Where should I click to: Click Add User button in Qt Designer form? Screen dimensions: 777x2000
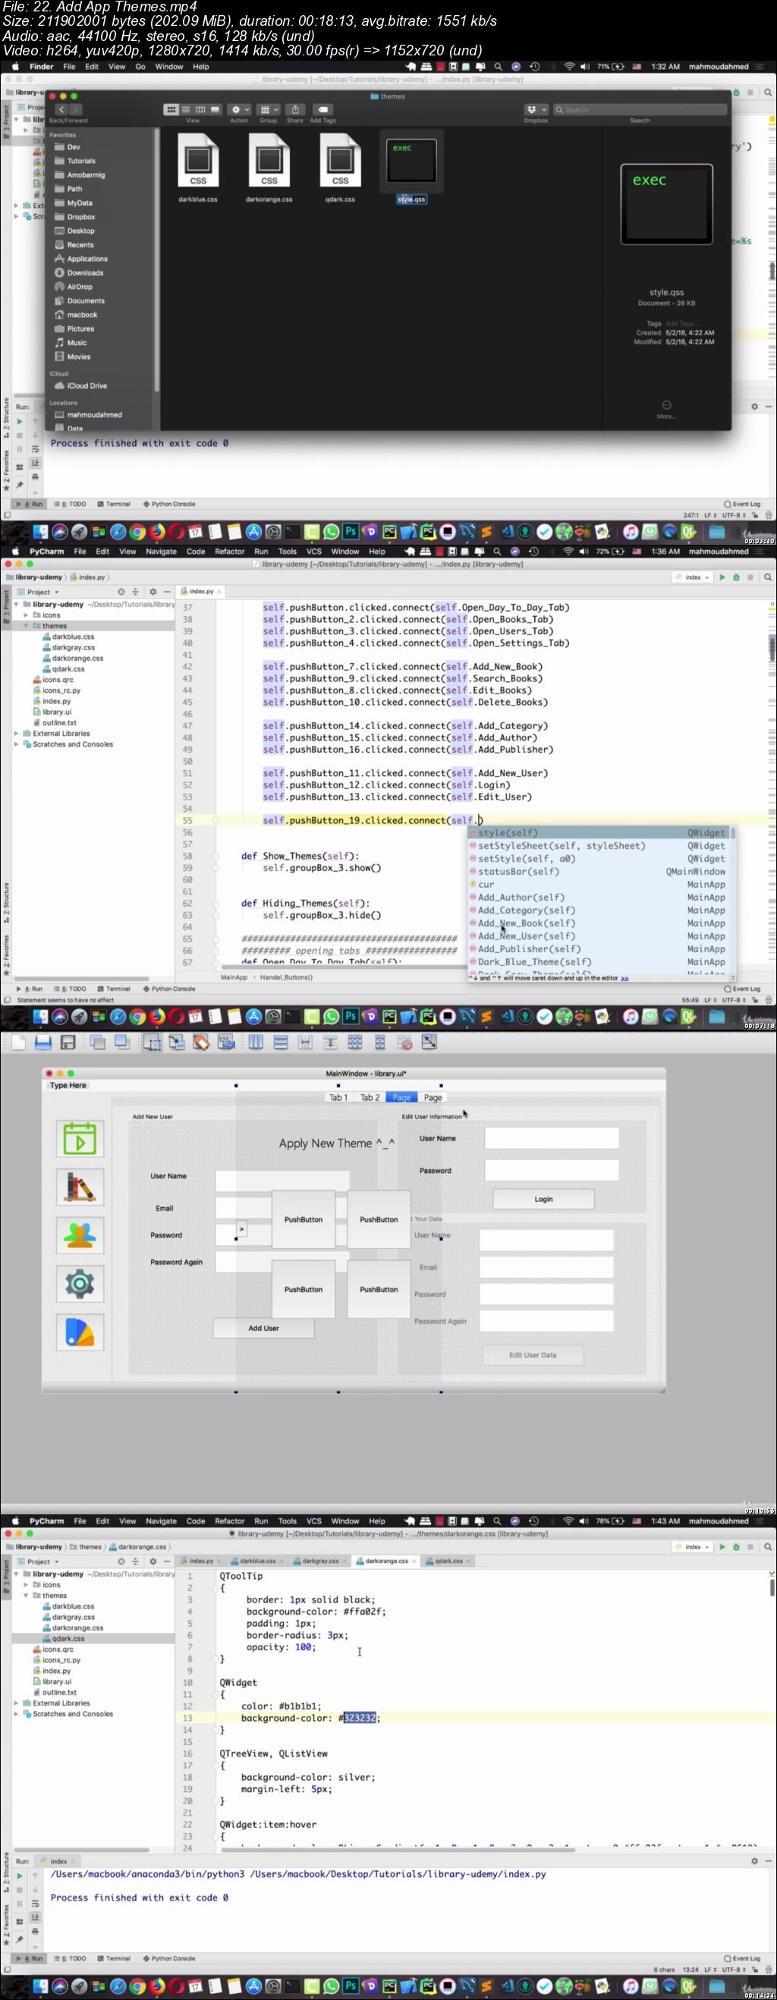point(264,1328)
